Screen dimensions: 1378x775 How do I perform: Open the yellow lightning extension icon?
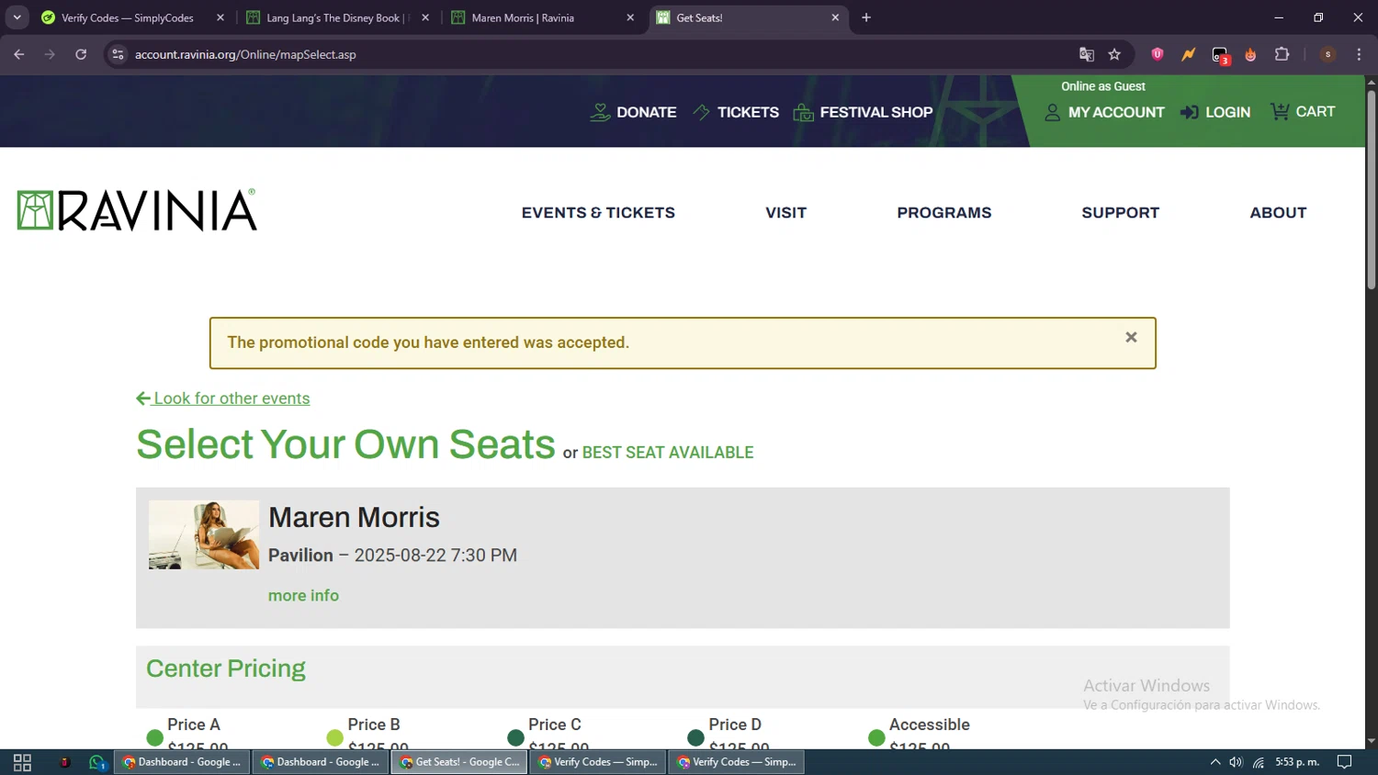pos(1189,54)
